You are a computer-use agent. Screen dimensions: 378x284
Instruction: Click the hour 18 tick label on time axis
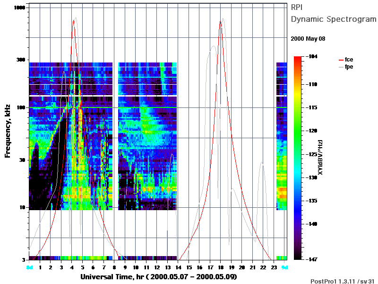(x=221, y=267)
